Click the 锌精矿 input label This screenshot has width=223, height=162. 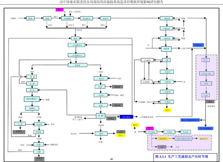click(x=13, y=18)
